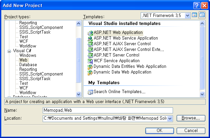
Task: Close the Add New Project dialog
Action: click(205, 5)
